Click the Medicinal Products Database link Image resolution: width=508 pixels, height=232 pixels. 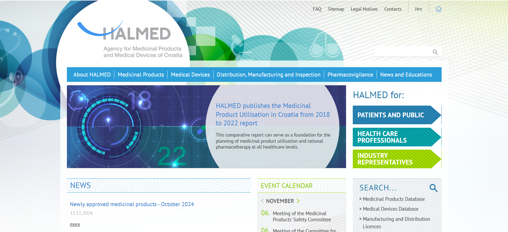(x=393, y=199)
